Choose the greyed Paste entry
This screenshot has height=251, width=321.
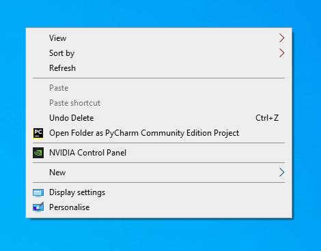159,88
